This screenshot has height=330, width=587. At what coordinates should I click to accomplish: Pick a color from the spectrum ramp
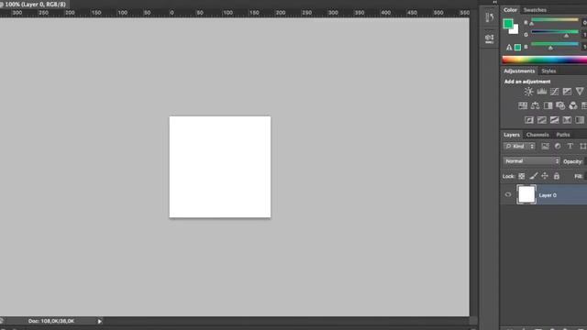544,60
